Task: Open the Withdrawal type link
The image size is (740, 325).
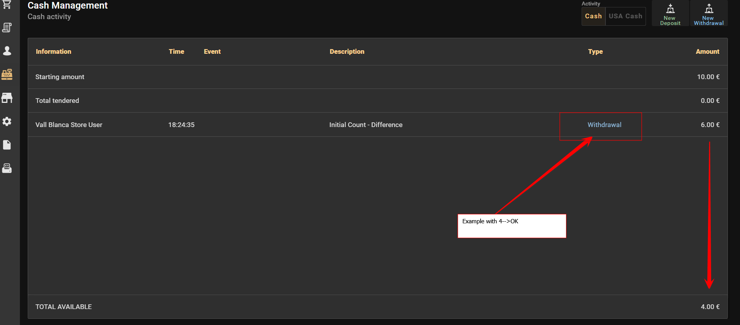Action: (x=604, y=125)
